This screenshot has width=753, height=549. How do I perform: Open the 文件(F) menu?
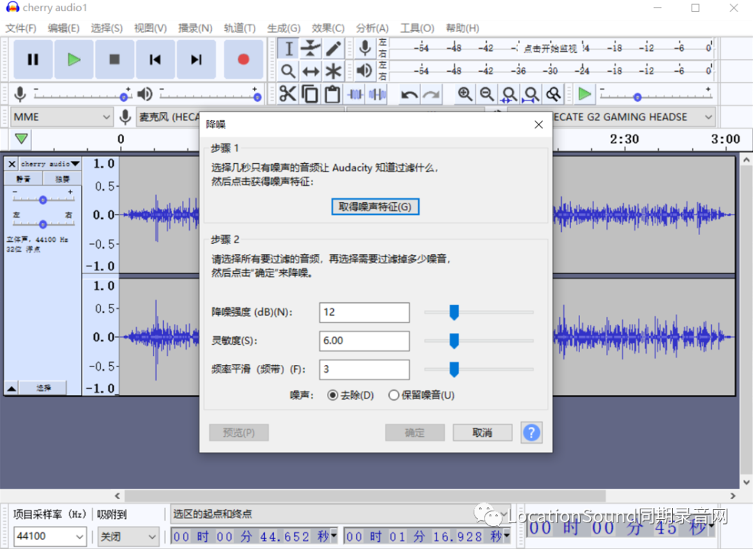coord(21,28)
